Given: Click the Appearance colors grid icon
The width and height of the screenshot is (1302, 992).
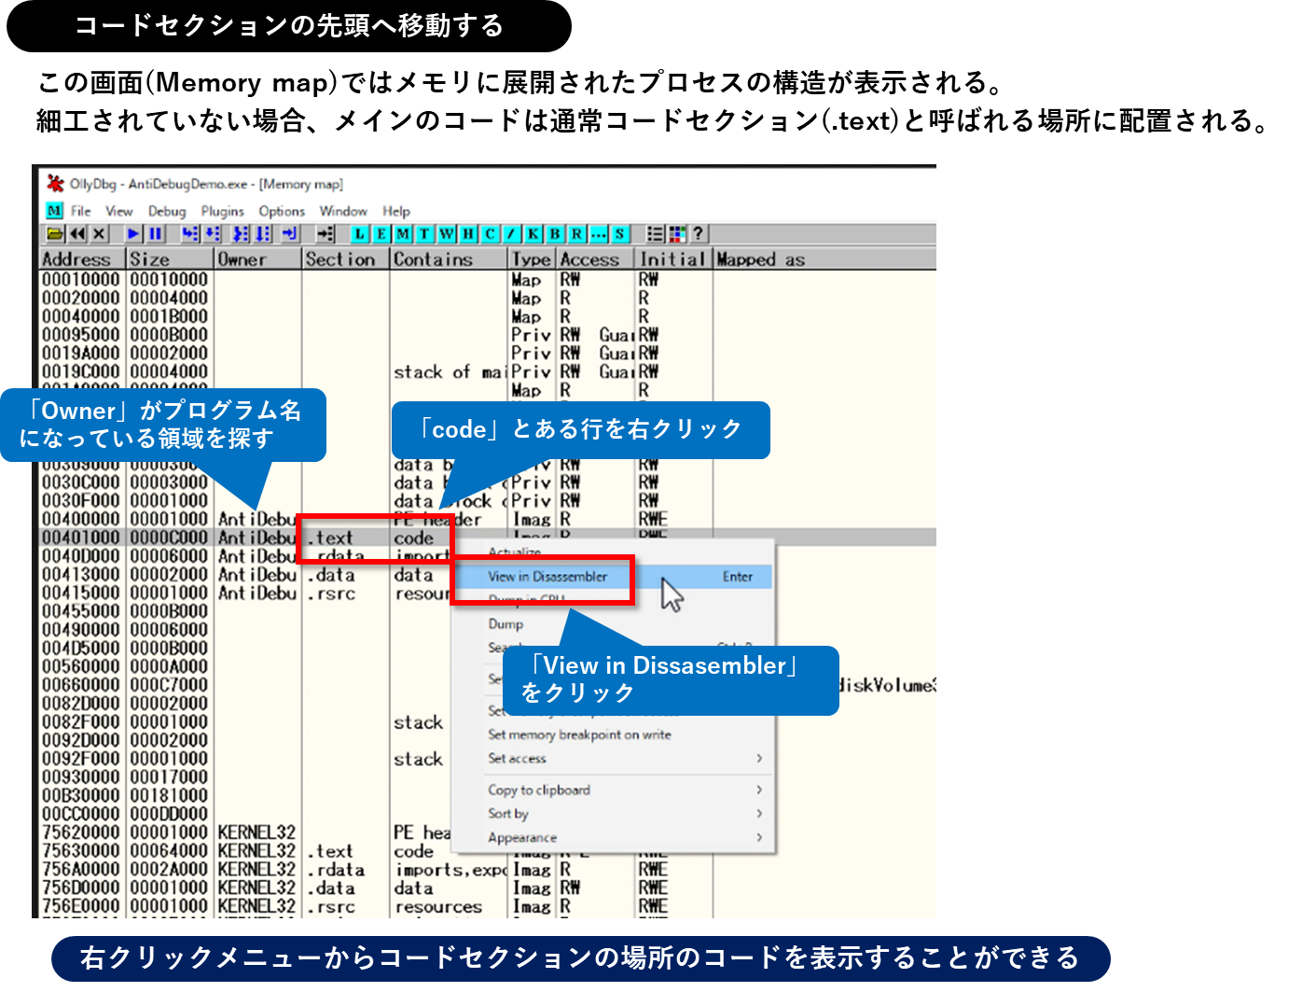Looking at the screenshot, I should [x=677, y=233].
